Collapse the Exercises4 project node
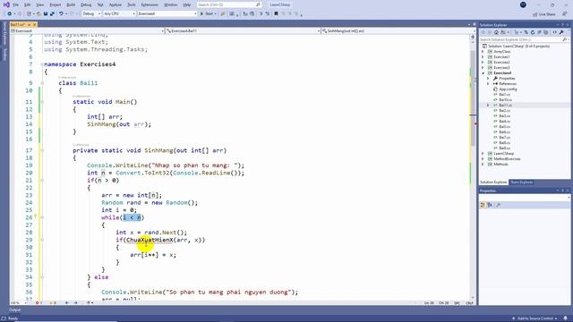This screenshot has width=573, height=322. click(x=483, y=73)
